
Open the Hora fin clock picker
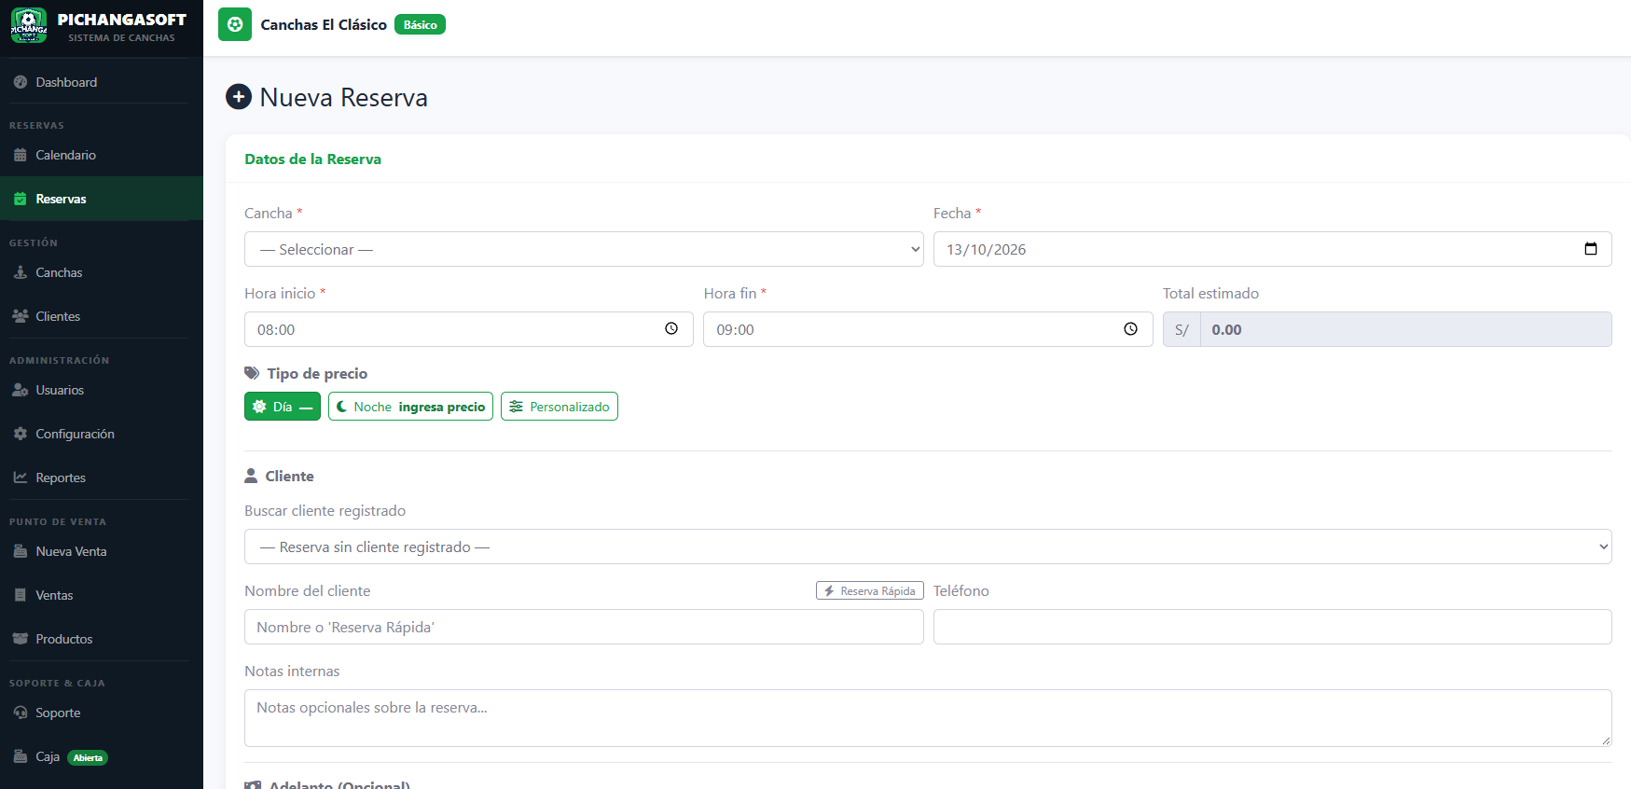tap(1130, 329)
